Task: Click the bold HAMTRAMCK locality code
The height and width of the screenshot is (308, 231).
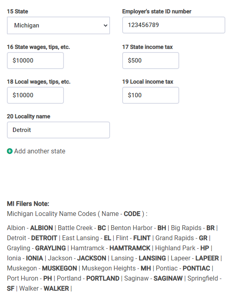Action: 130,248
